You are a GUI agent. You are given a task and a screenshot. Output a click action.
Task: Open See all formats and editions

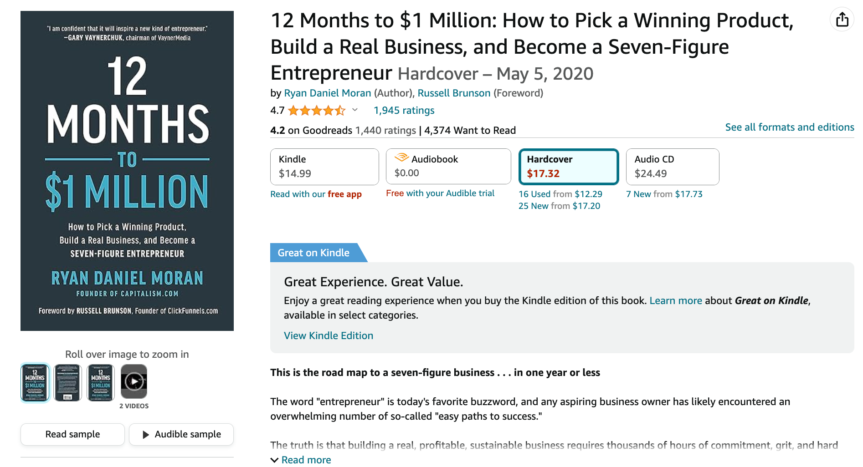[x=790, y=127]
